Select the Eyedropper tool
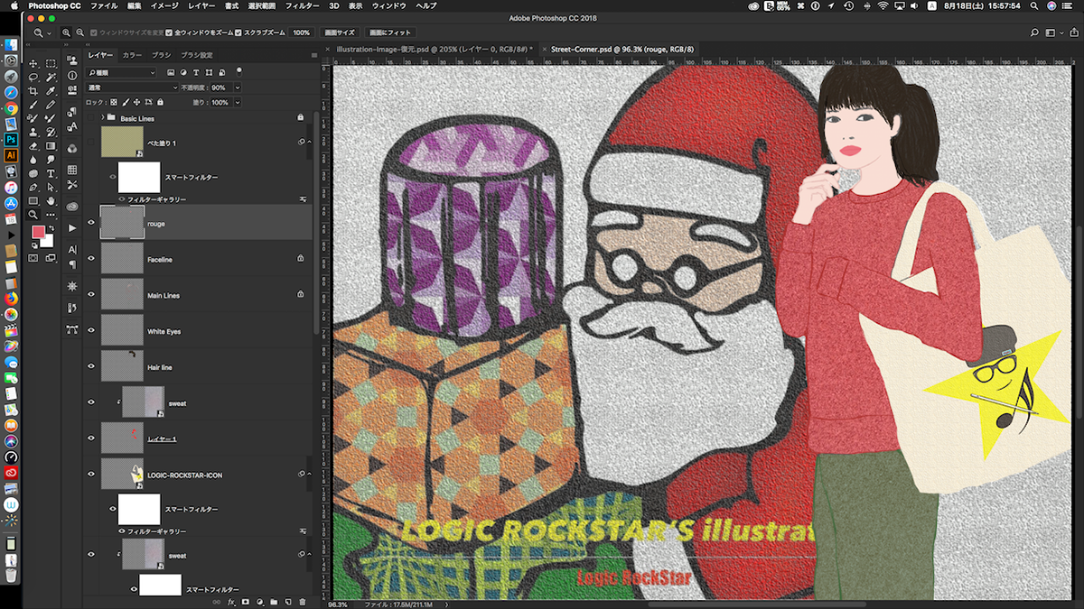 click(x=51, y=90)
